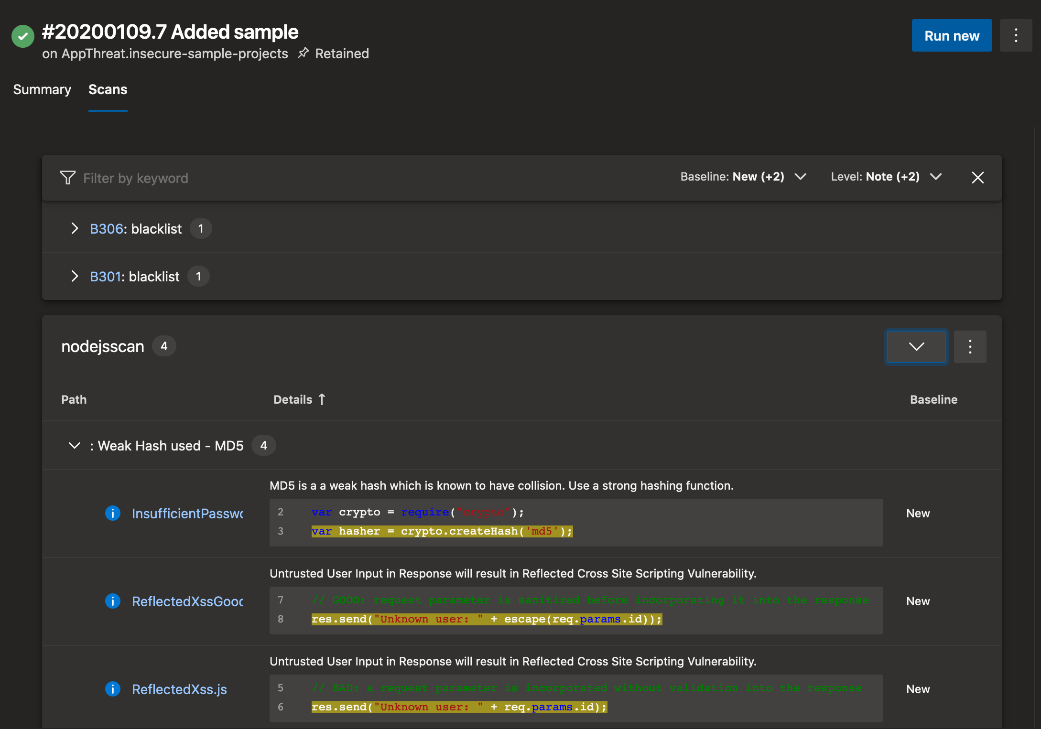Open nodejsscan section more options menu

tap(970, 347)
